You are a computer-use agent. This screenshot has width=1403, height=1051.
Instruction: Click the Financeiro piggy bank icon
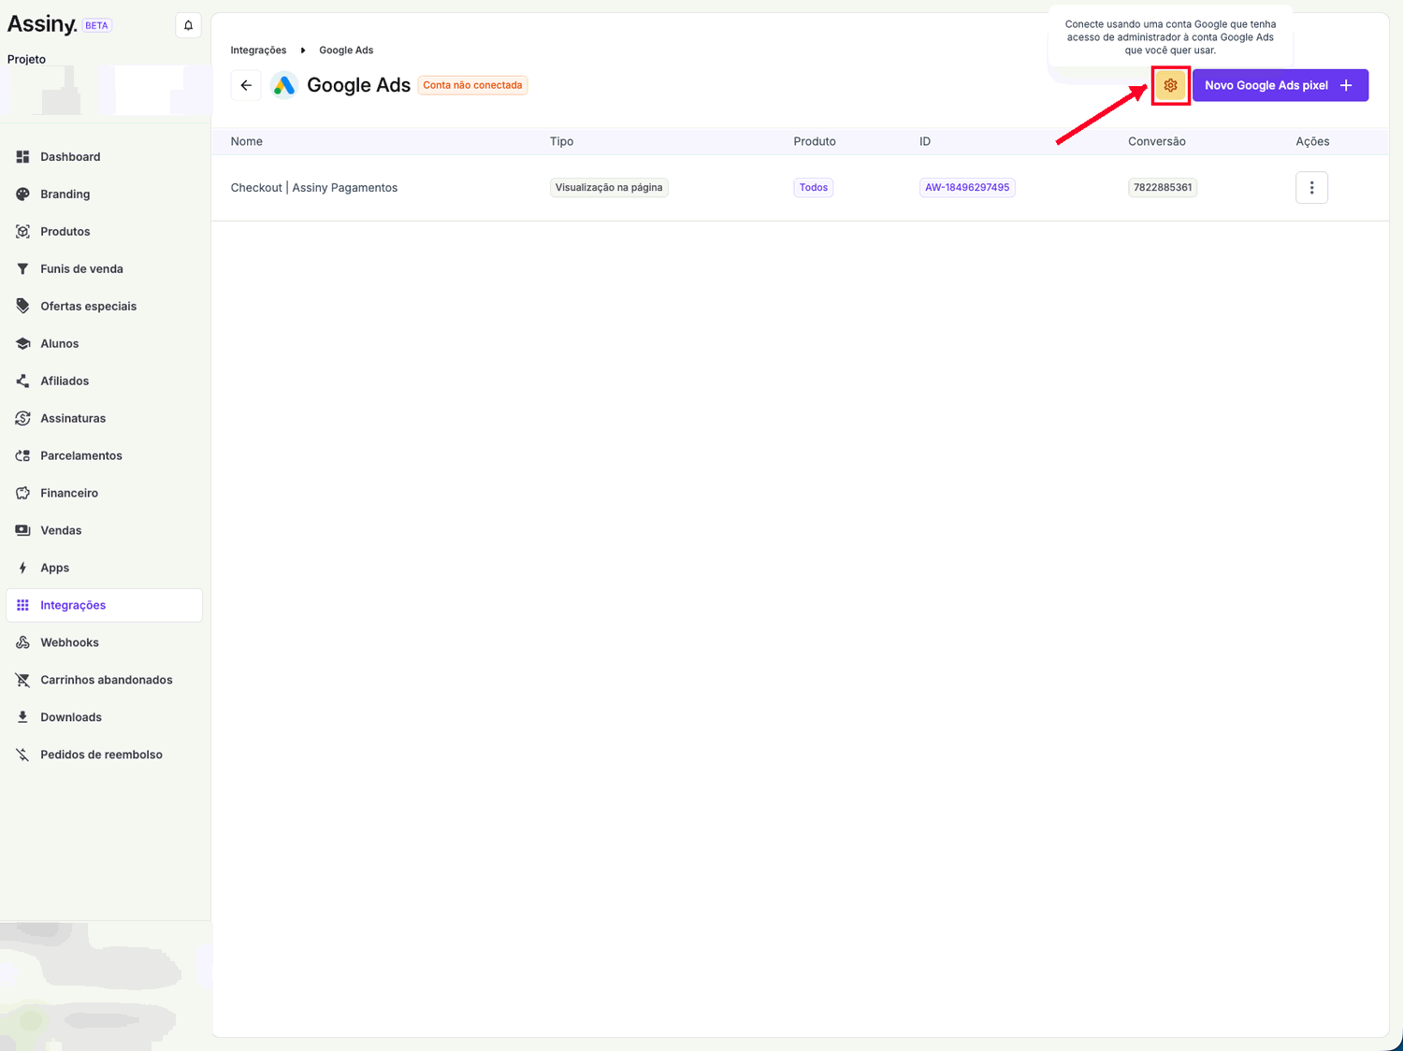[x=23, y=494]
